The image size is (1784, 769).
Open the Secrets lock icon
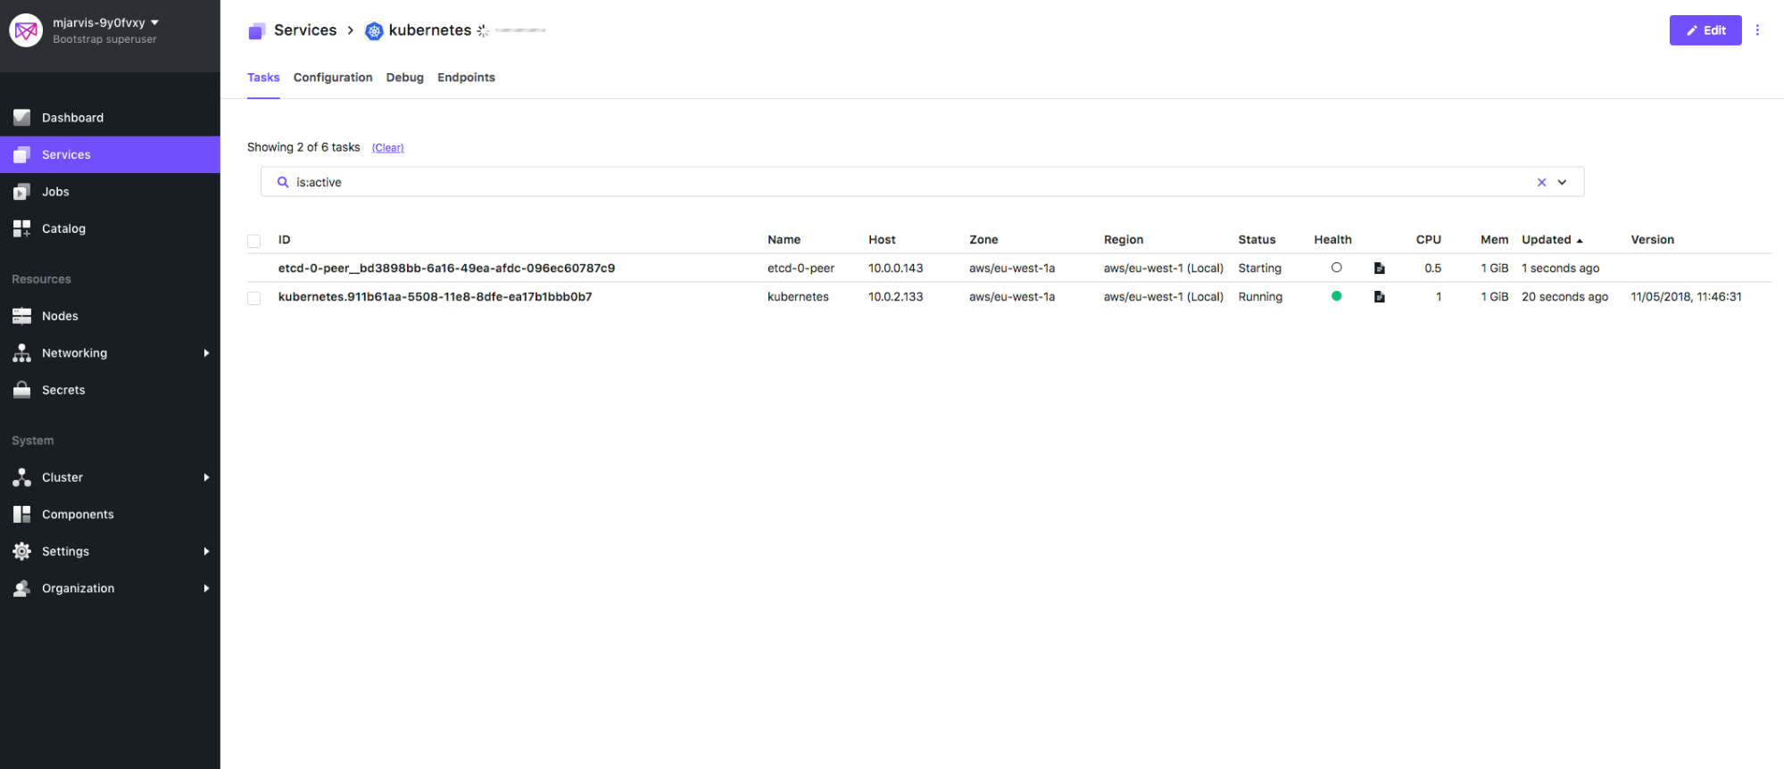point(22,390)
